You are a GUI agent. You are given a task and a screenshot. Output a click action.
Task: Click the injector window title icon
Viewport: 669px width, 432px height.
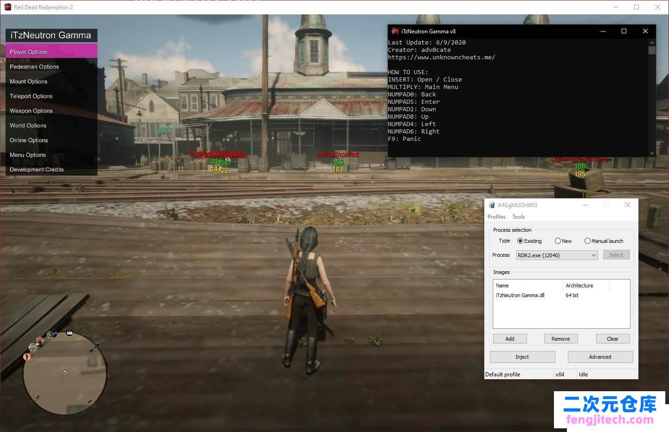pyautogui.click(x=492, y=205)
